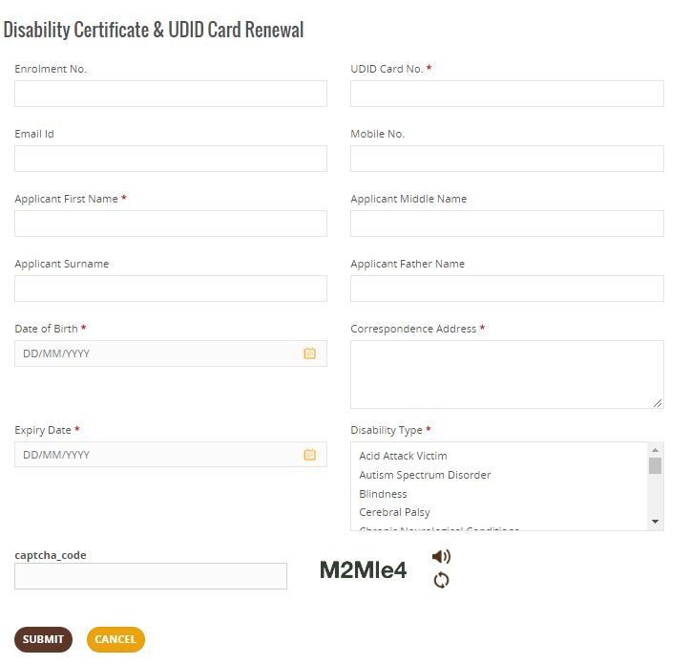
Task: Select the Email Id input box
Action: [171, 159]
